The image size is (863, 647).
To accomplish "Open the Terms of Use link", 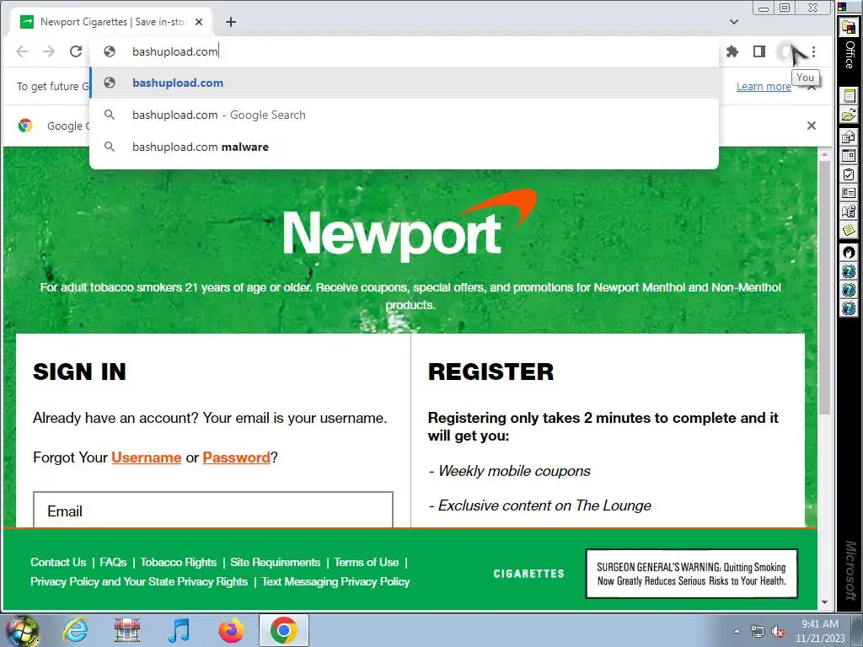I will (x=366, y=562).
